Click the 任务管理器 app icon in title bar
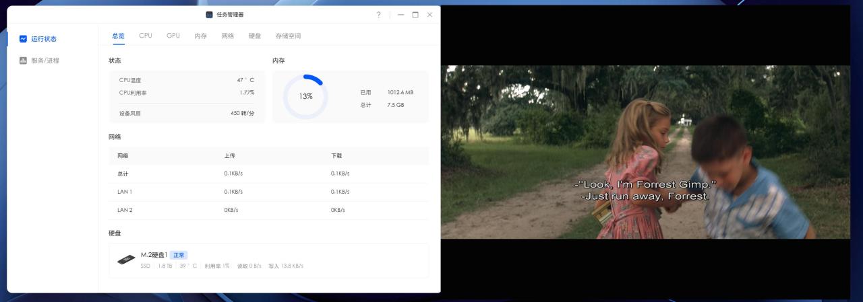863x302 pixels. coord(210,15)
